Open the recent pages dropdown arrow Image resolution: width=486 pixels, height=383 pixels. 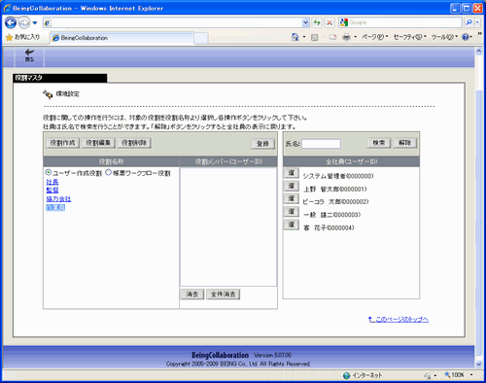click(x=35, y=23)
